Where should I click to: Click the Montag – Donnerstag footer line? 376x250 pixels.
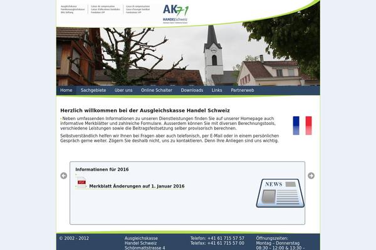click(x=278, y=243)
